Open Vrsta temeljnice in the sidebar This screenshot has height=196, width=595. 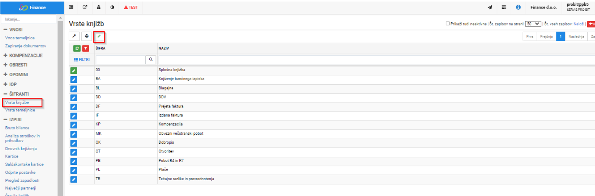click(x=20, y=110)
